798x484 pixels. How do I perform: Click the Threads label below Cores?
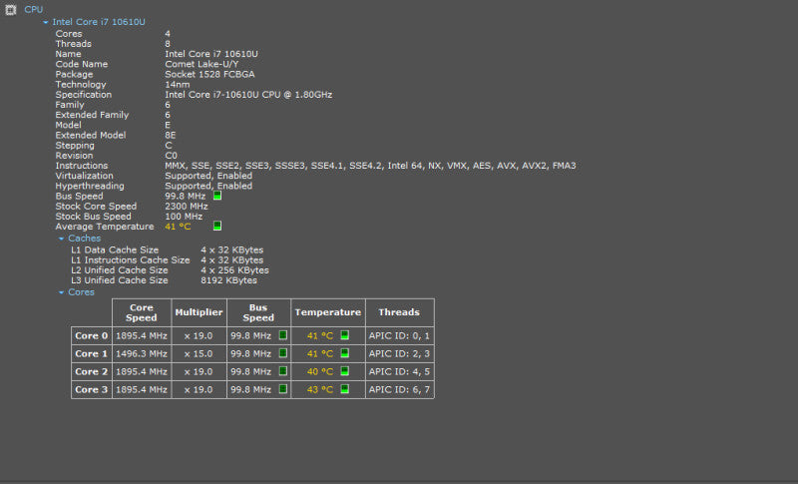73,44
